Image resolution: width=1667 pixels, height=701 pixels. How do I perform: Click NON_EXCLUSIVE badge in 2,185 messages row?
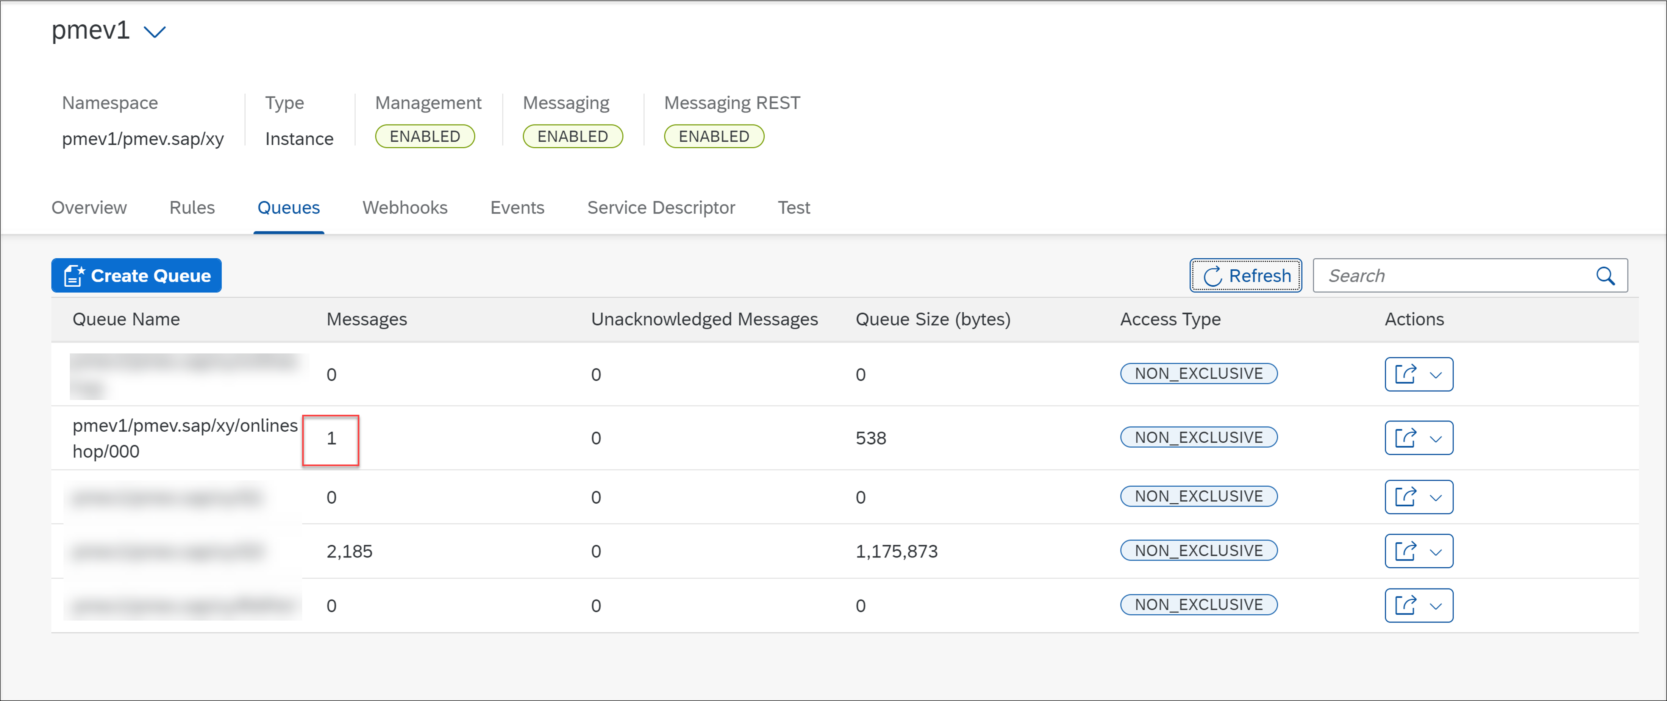1199,551
